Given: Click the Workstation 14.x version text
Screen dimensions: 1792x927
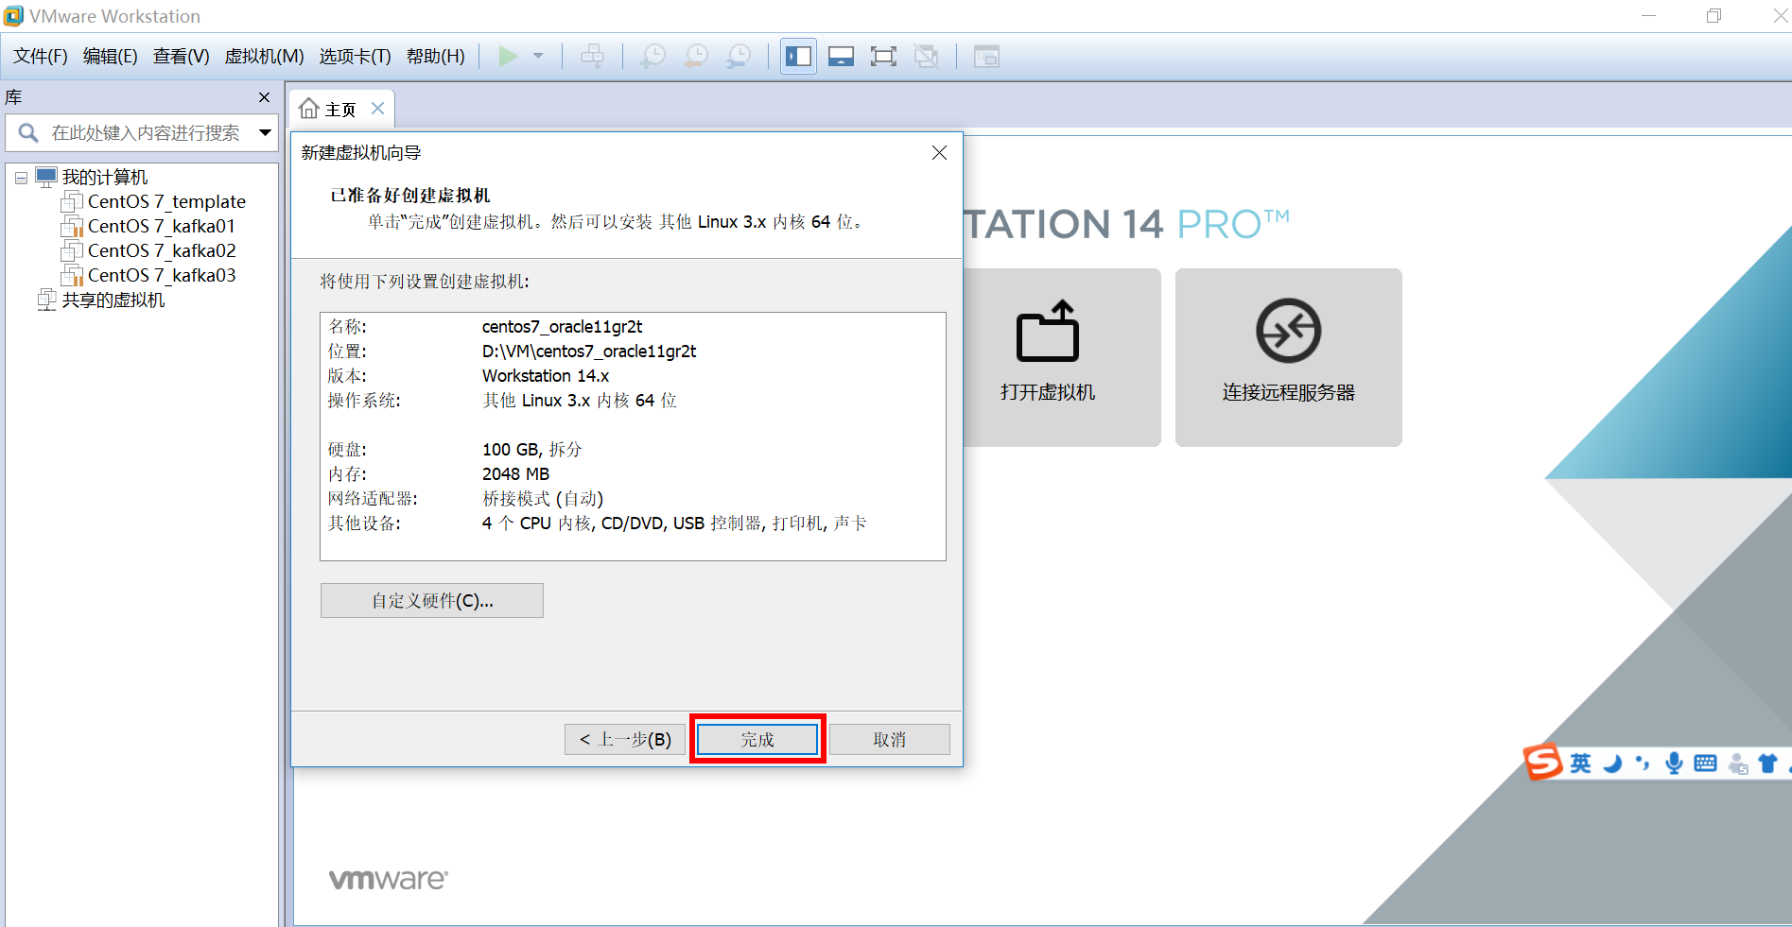Looking at the screenshot, I should coord(546,376).
